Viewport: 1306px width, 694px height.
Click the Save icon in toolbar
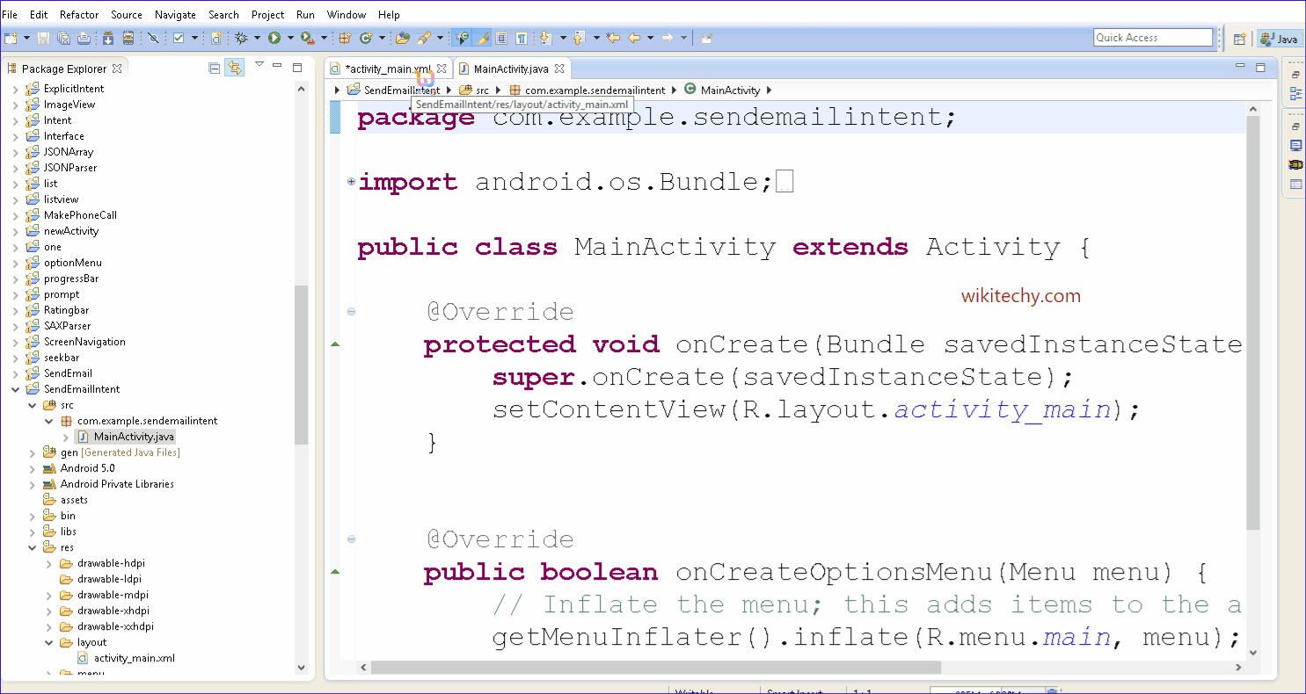point(44,38)
